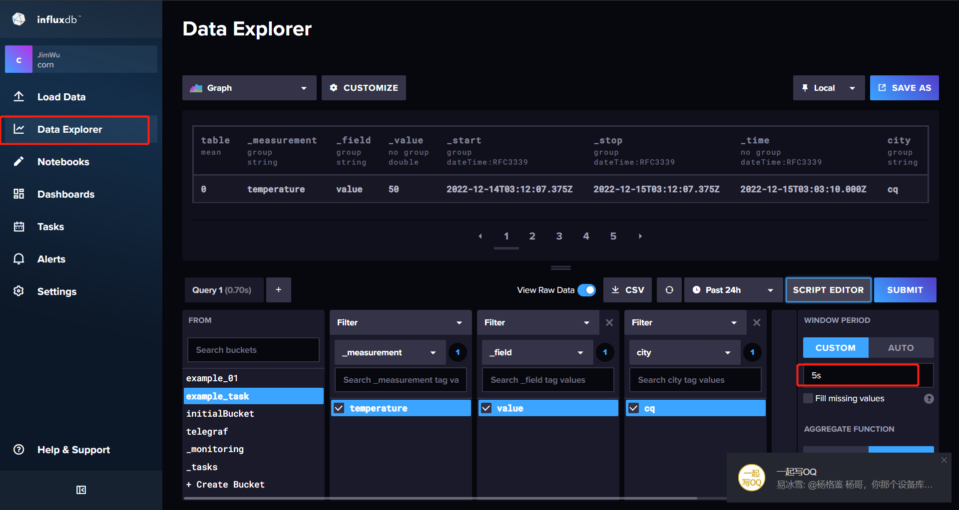Uncheck the temperature measurement checkbox
959x510 pixels.
[x=339, y=408]
